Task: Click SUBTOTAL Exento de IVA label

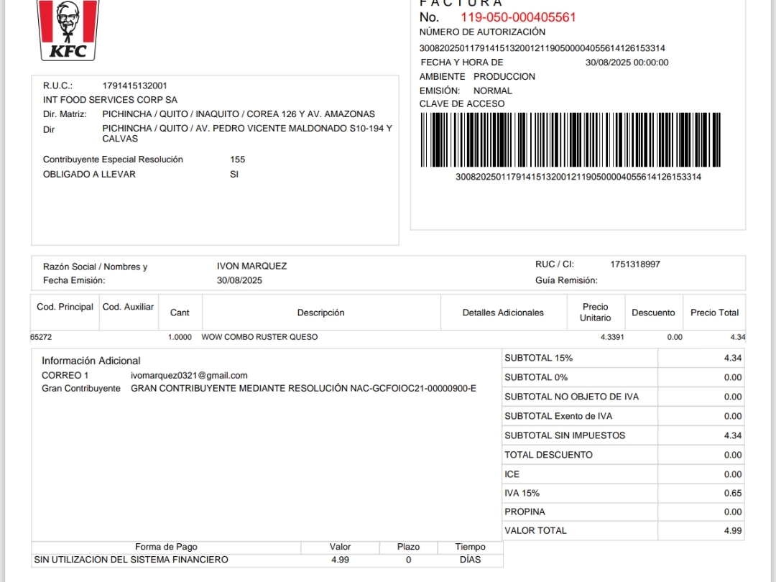Action: [x=558, y=416]
